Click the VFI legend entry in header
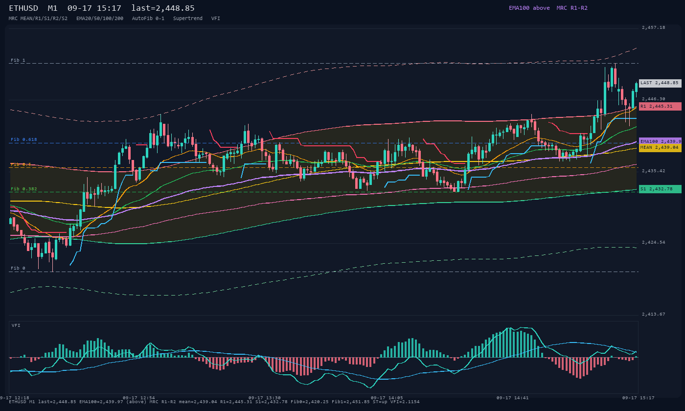 tap(216, 18)
